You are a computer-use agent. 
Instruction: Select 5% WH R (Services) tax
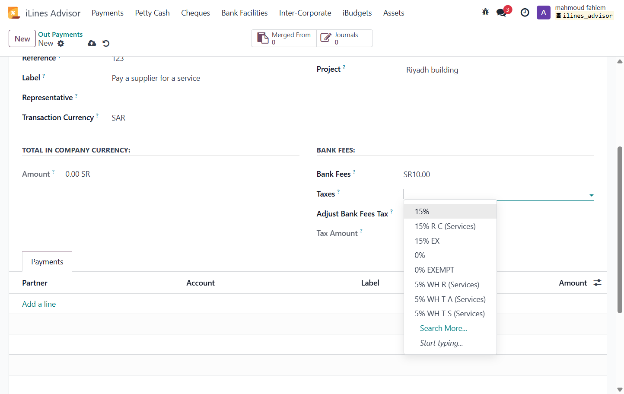click(450, 285)
